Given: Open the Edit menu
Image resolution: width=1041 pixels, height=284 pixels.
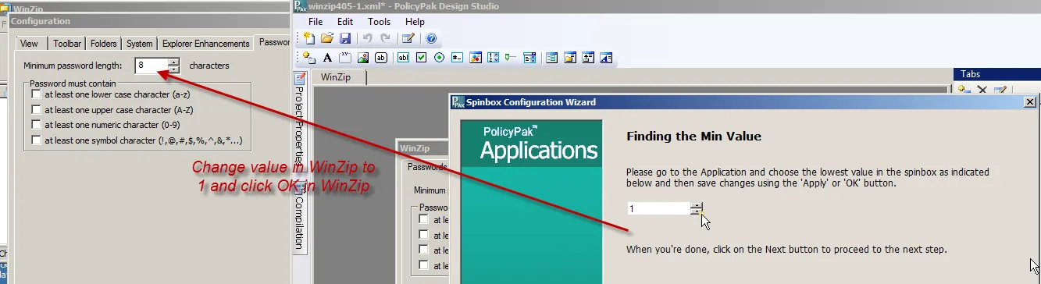Looking at the screenshot, I should pos(345,22).
